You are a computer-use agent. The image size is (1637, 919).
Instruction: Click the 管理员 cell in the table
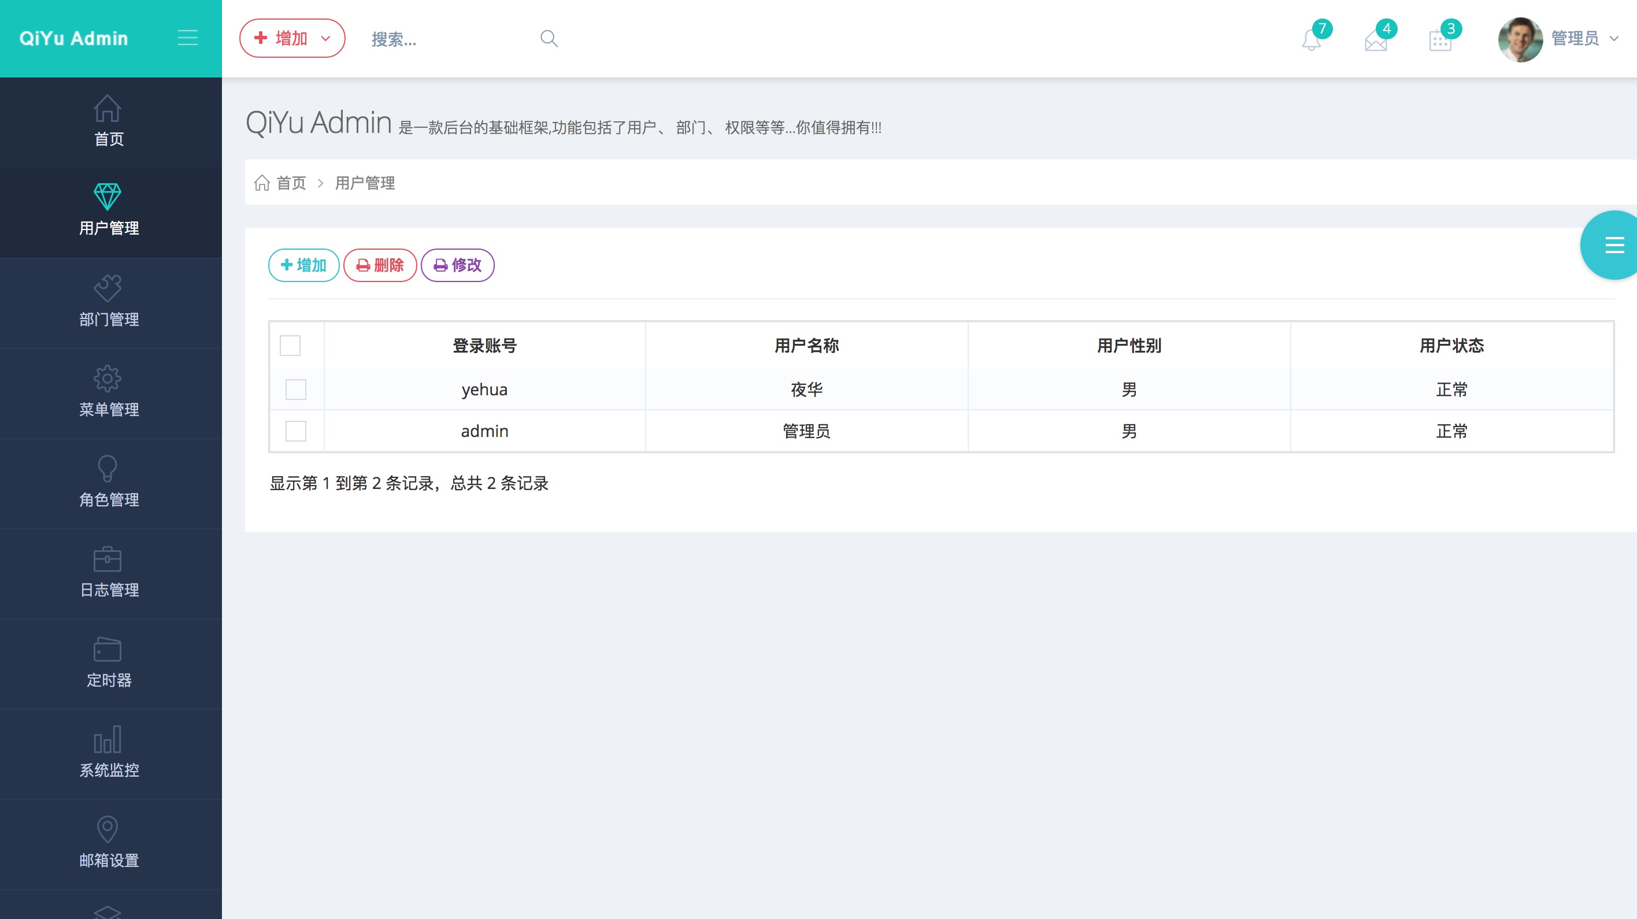tap(807, 431)
